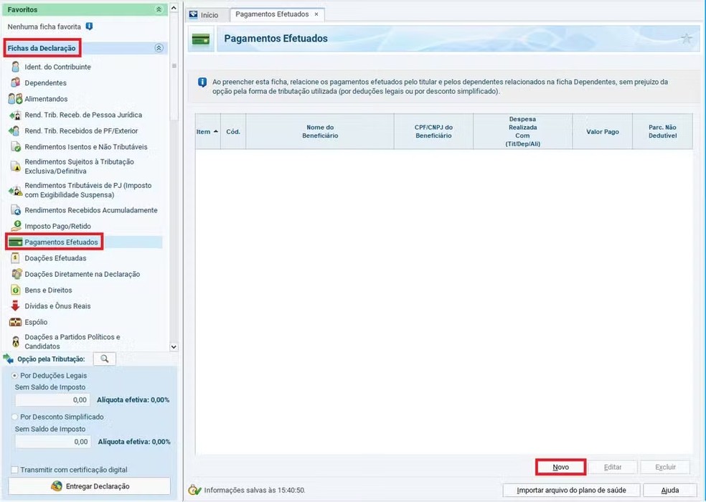The height and width of the screenshot is (502, 706).
Task: Select the Bens e Direitos icon
Action: click(x=15, y=290)
